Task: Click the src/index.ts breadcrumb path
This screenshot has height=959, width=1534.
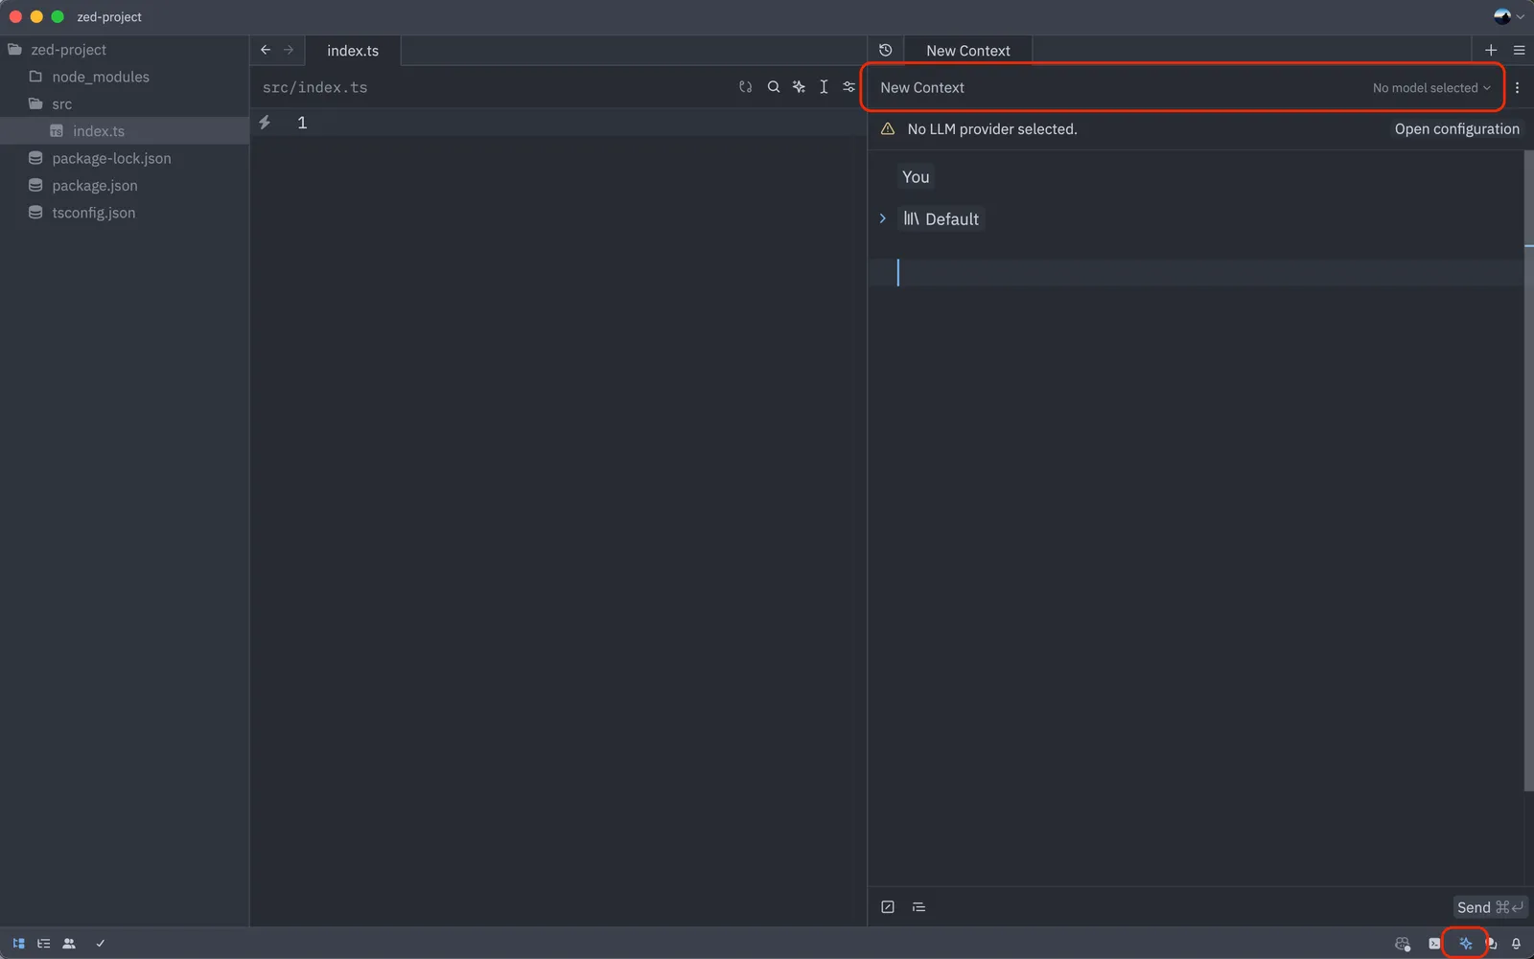Action: coord(315,87)
